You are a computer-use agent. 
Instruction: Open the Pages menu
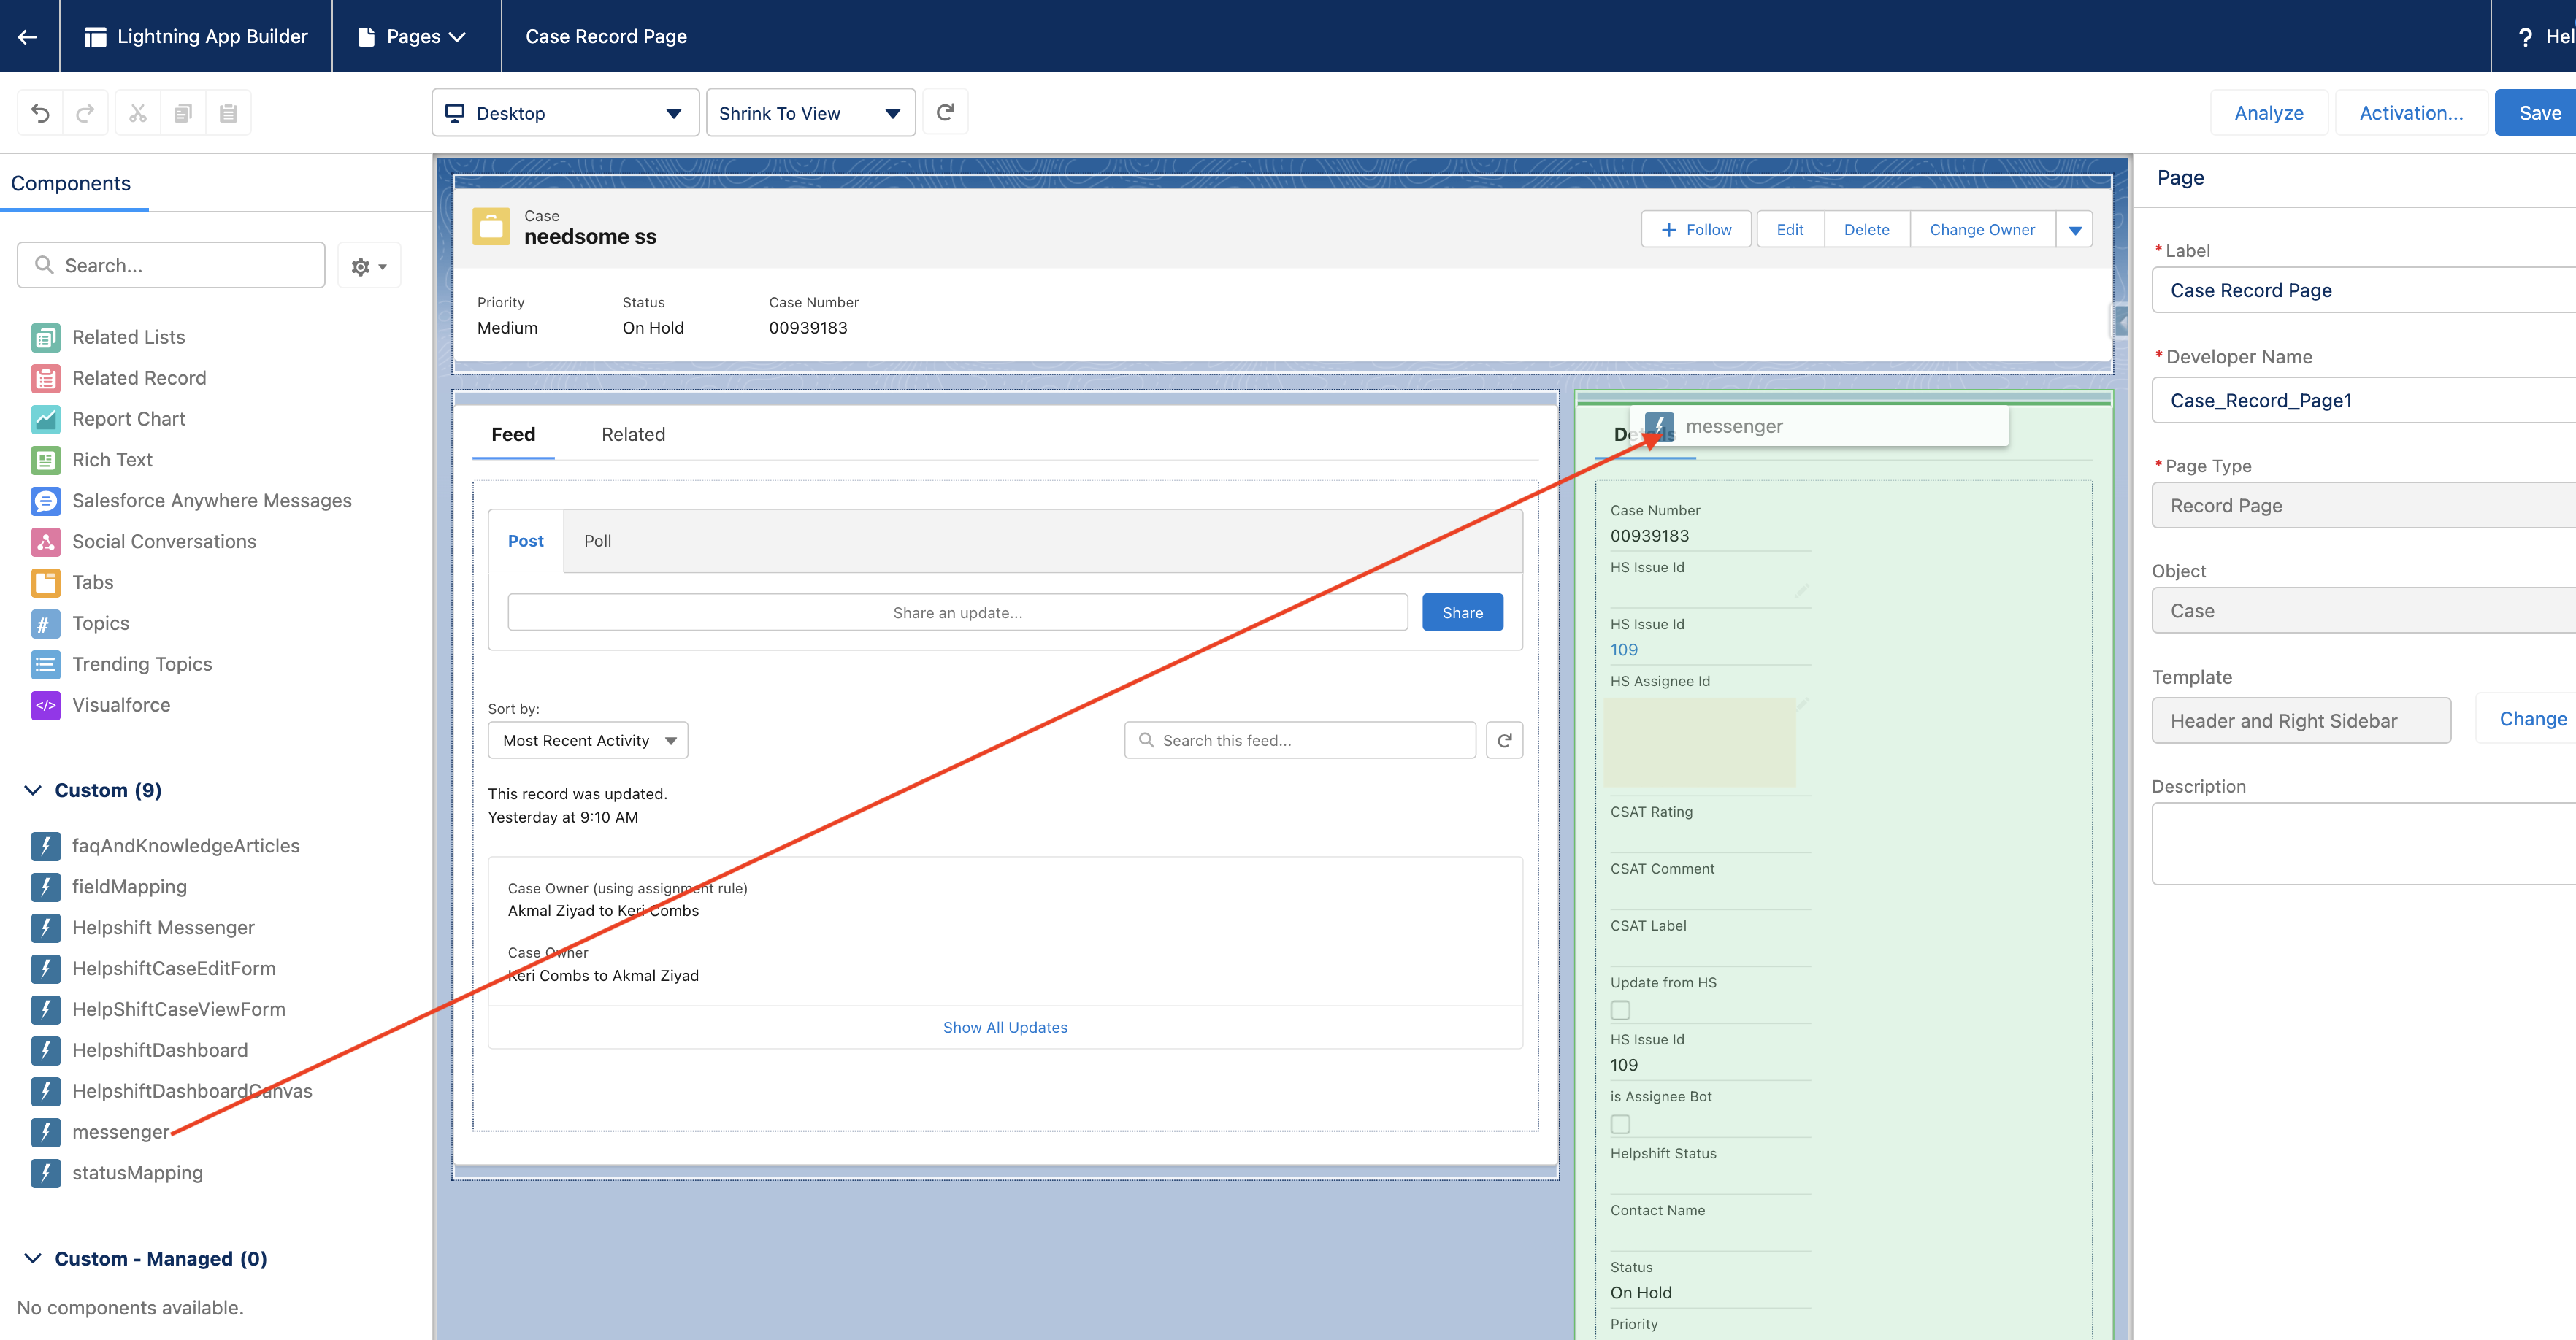point(414,36)
